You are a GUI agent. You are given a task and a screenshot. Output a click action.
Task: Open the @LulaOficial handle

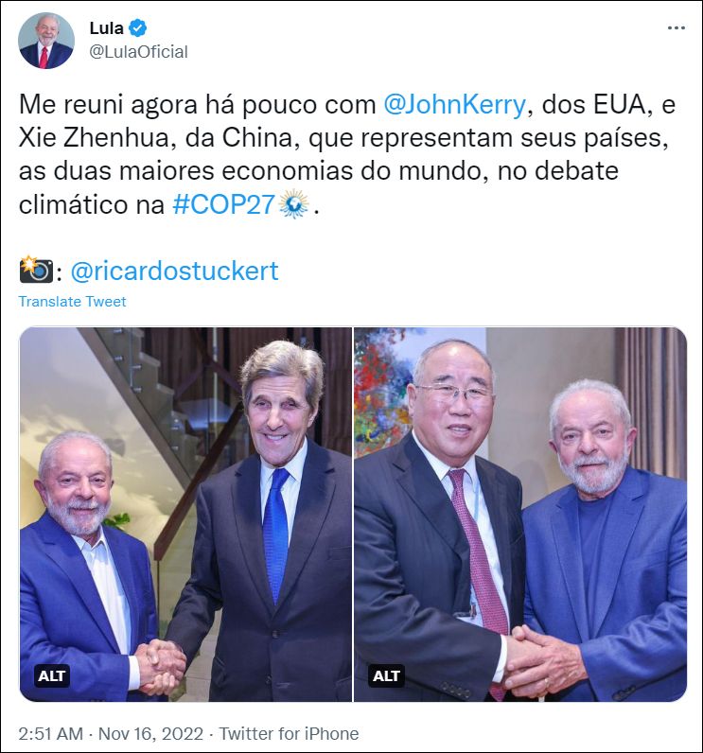[x=139, y=52]
